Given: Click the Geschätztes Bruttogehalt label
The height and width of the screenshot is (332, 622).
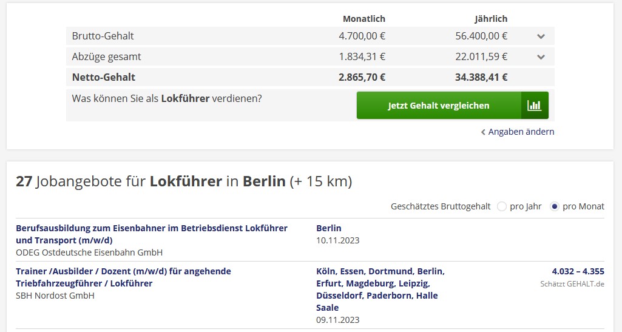Looking at the screenshot, I should [441, 206].
